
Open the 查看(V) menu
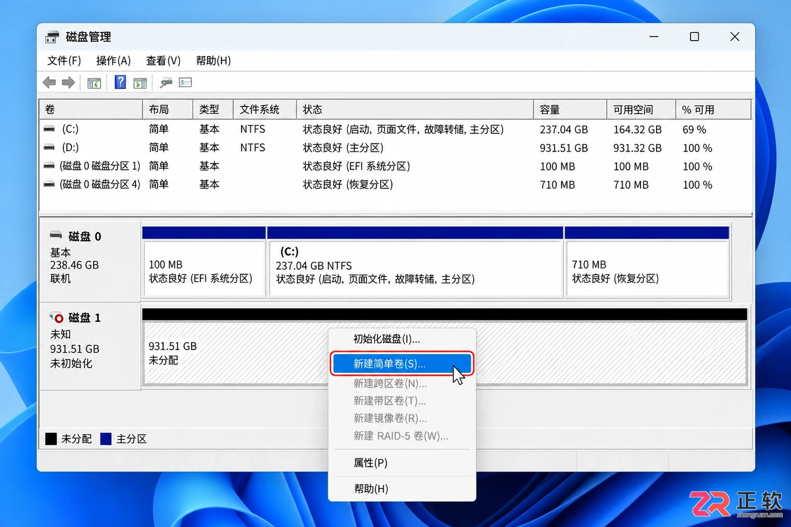[x=163, y=61]
